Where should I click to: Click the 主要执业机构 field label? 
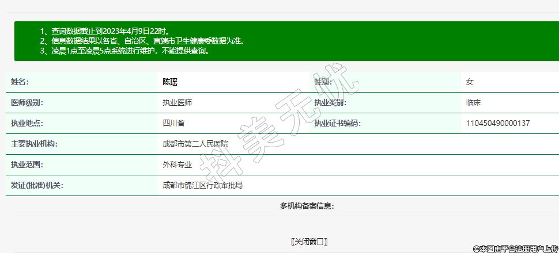tap(34, 144)
